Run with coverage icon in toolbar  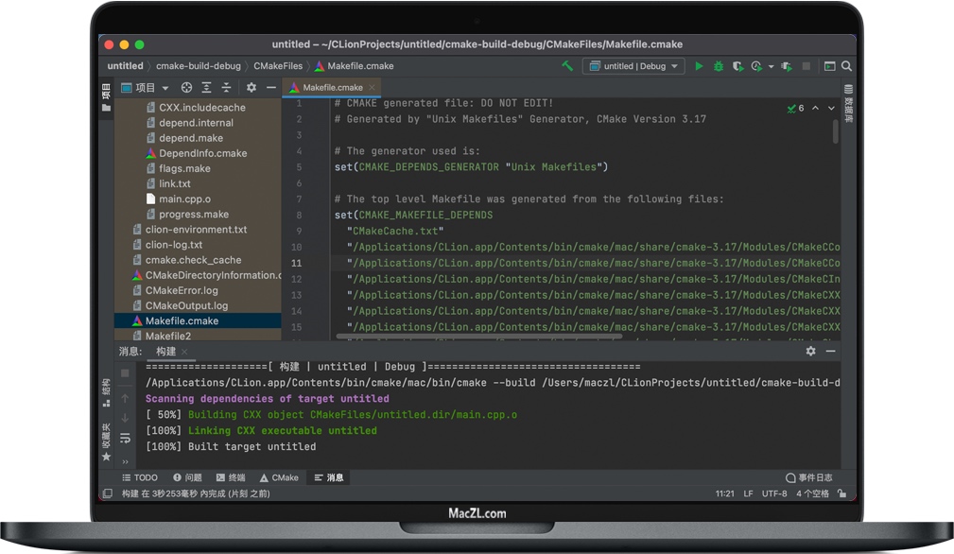click(x=737, y=66)
